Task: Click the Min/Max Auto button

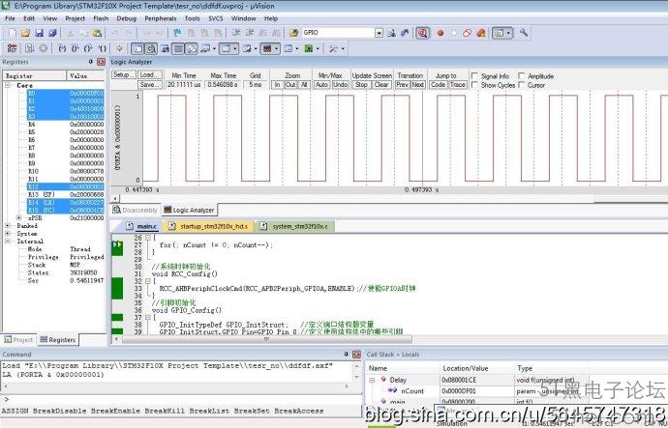Action: (x=321, y=85)
